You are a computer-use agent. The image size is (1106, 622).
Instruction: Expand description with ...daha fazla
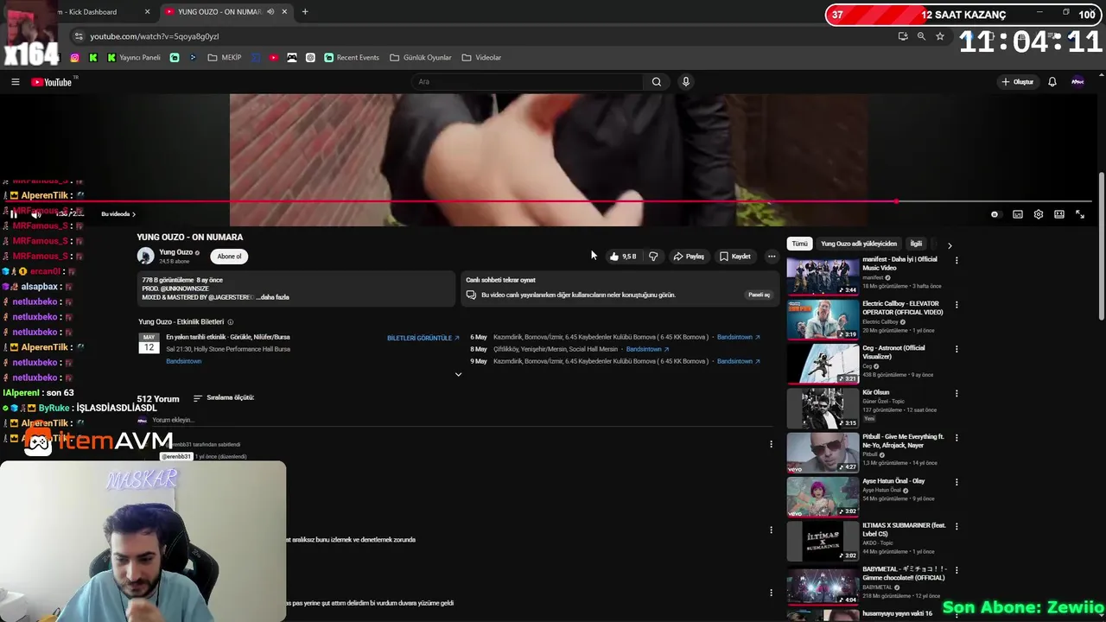click(x=270, y=297)
